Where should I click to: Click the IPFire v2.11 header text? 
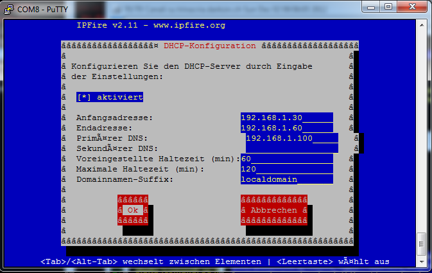(150, 26)
